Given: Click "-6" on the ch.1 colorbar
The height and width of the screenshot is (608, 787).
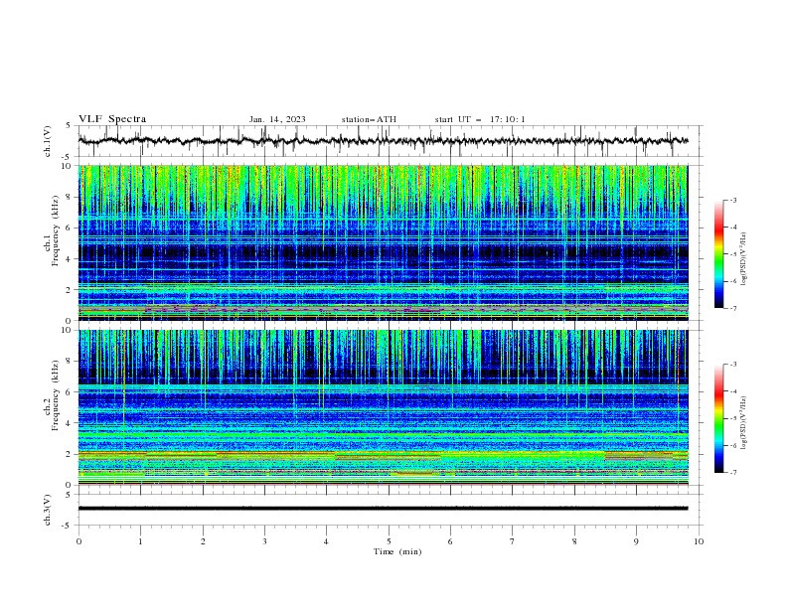Looking at the screenshot, I should tap(733, 281).
